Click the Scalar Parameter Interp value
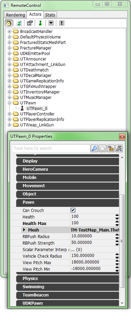Viewport: 131px width, 326px height. pyautogui.click(x=76, y=249)
